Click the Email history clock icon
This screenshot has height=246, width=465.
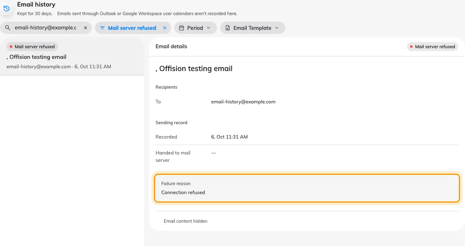pos(7,9)
